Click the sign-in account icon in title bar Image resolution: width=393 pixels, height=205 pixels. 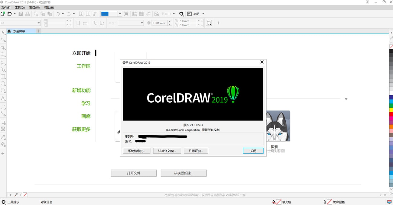(x=367, y=2)
